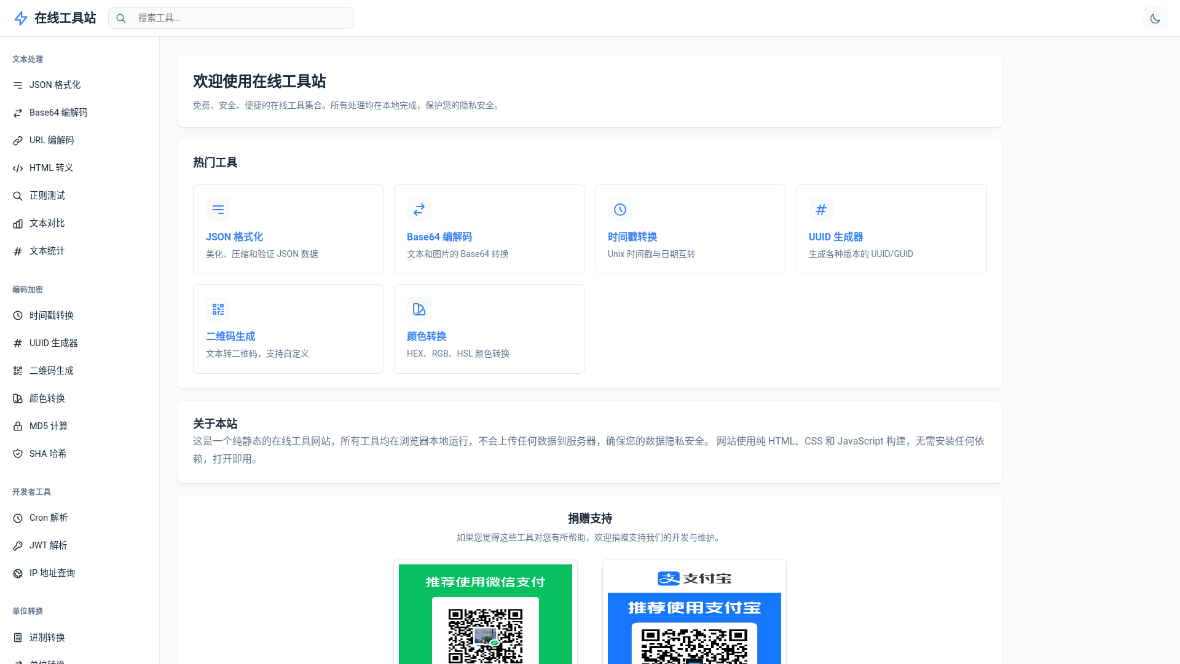Select IP 地址查询 text in the sidebar
1180x664 pixels.
52,573
